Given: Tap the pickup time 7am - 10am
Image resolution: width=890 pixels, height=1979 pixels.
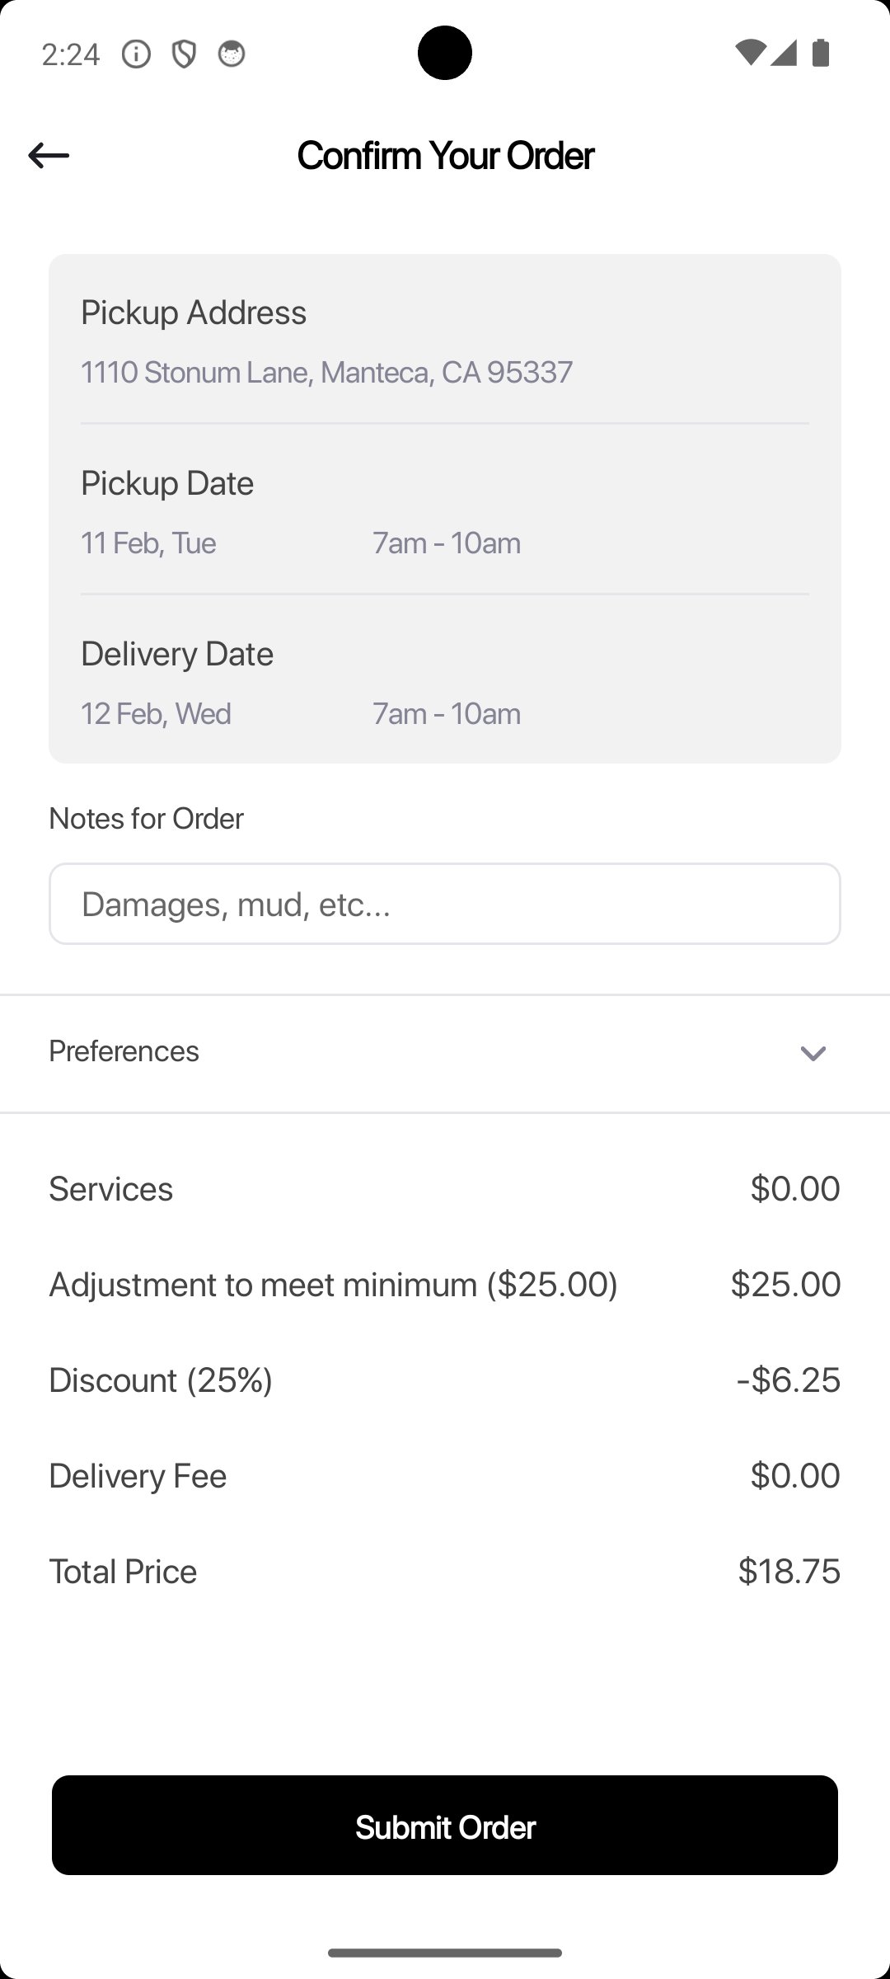Looking at the screenshot, I should (447, 543).
